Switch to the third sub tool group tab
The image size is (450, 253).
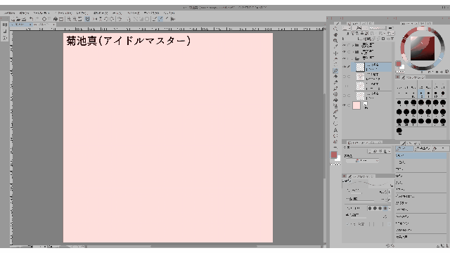[440, 148]
